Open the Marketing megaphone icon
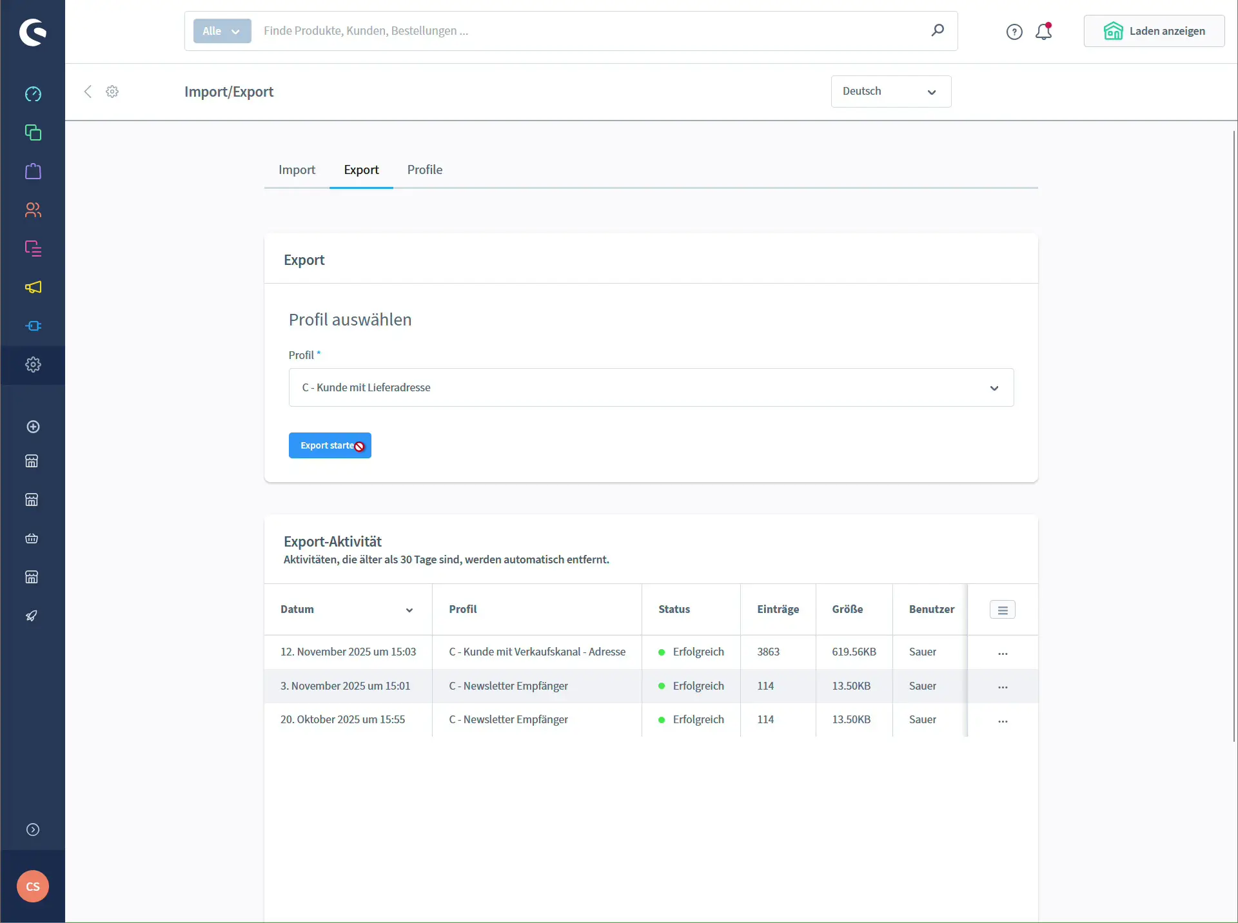The height and width of the screenshot is (923, 1238). [33, 287]
